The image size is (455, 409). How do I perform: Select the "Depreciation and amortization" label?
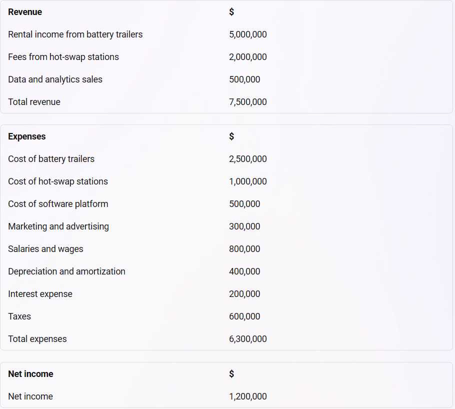(66, 271)
